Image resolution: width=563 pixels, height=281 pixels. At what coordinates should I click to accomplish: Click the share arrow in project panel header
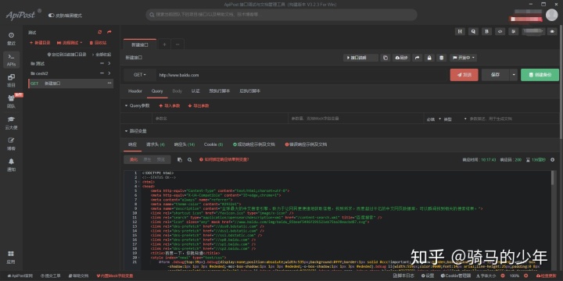[109, 32]
